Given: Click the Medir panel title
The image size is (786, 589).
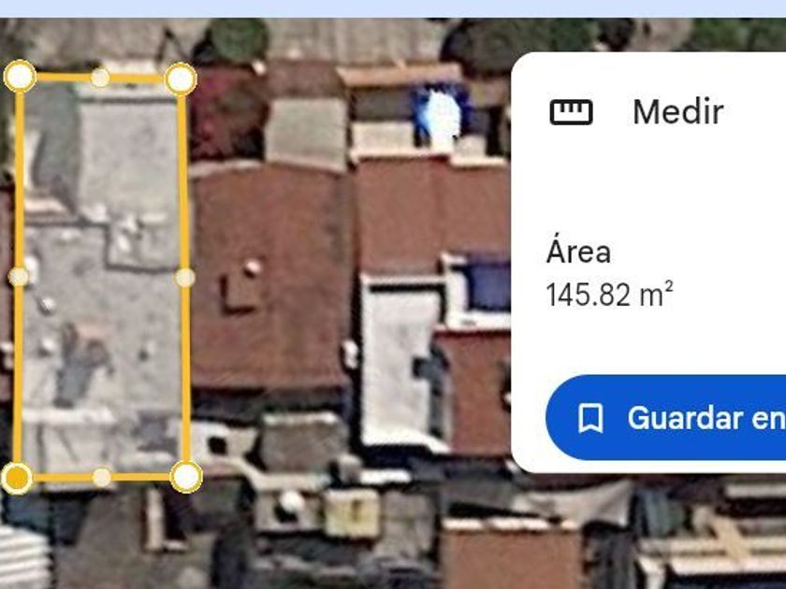Looking at the screenshot, I should click(677, 111).
